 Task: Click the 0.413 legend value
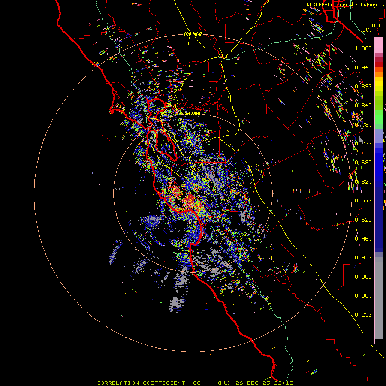(363, 257)
